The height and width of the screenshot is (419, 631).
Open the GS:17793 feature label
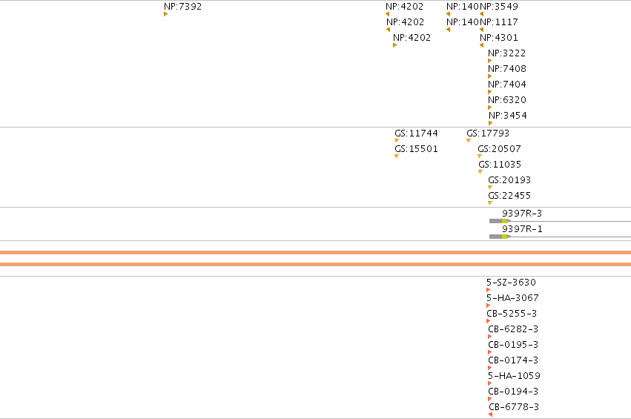pyautogui.click(x=488, y=133)
